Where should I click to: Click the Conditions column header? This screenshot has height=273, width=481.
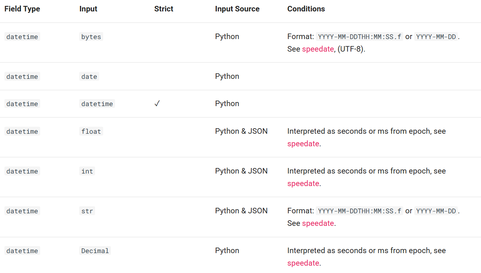[306, 8]
